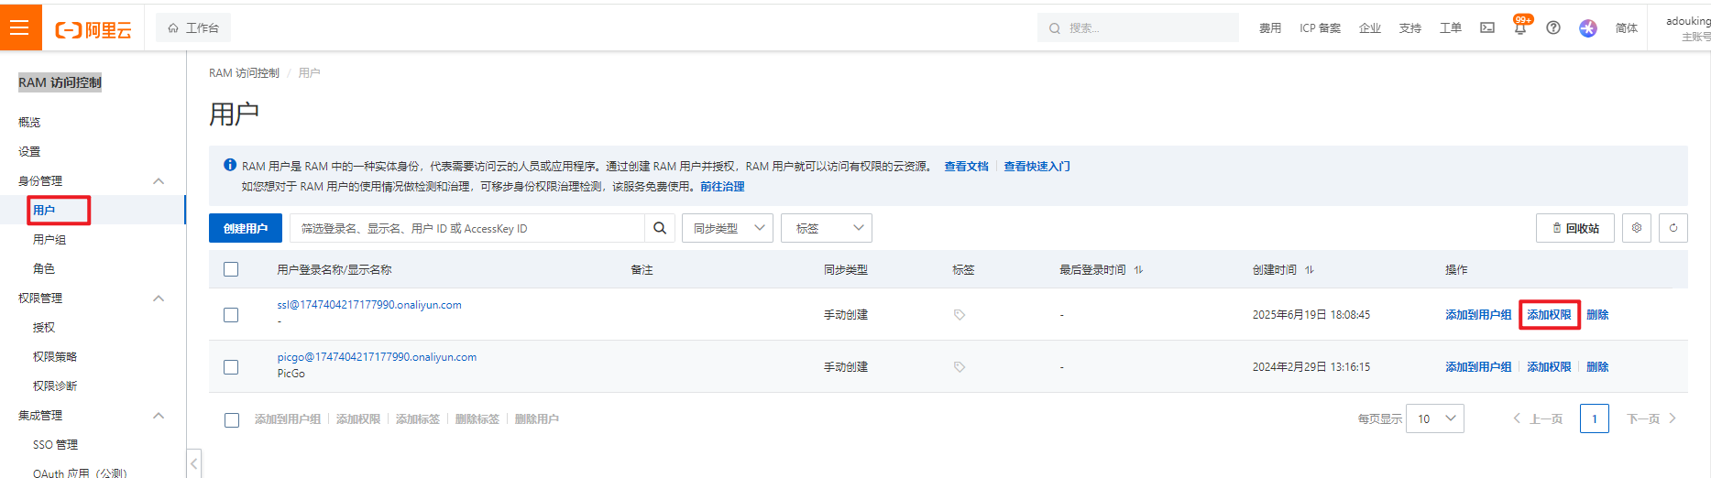Screen dimensions: 1711x478
Task: Click the search magnifier in user filter
Action: [660, 228]
